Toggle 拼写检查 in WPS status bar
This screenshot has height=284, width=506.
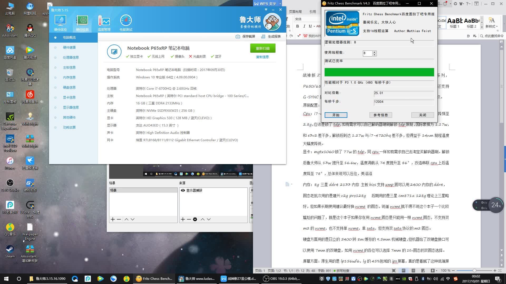tap(341, 271)
